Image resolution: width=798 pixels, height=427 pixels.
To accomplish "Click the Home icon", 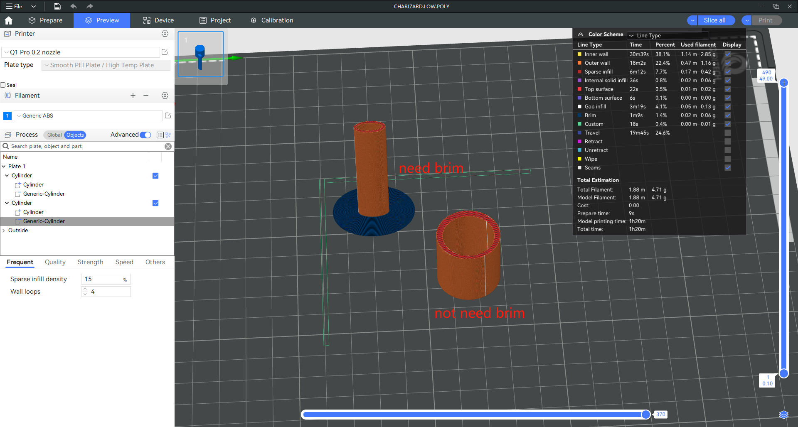I will coord(9,20).
